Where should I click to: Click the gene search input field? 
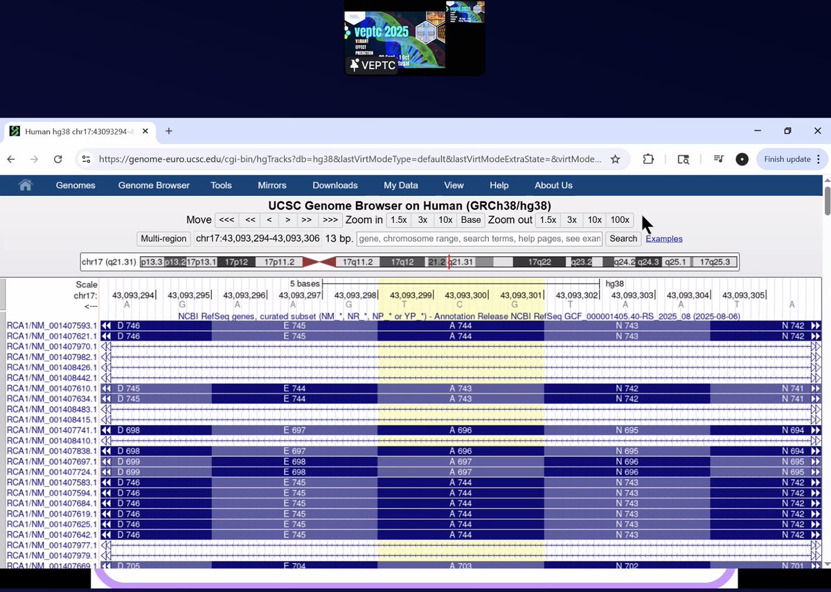479,238
